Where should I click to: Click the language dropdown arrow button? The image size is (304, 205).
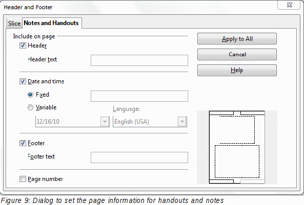coord(182,122)
